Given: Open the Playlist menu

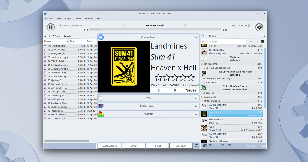Looking at the screenshot, I should point(69,19).
